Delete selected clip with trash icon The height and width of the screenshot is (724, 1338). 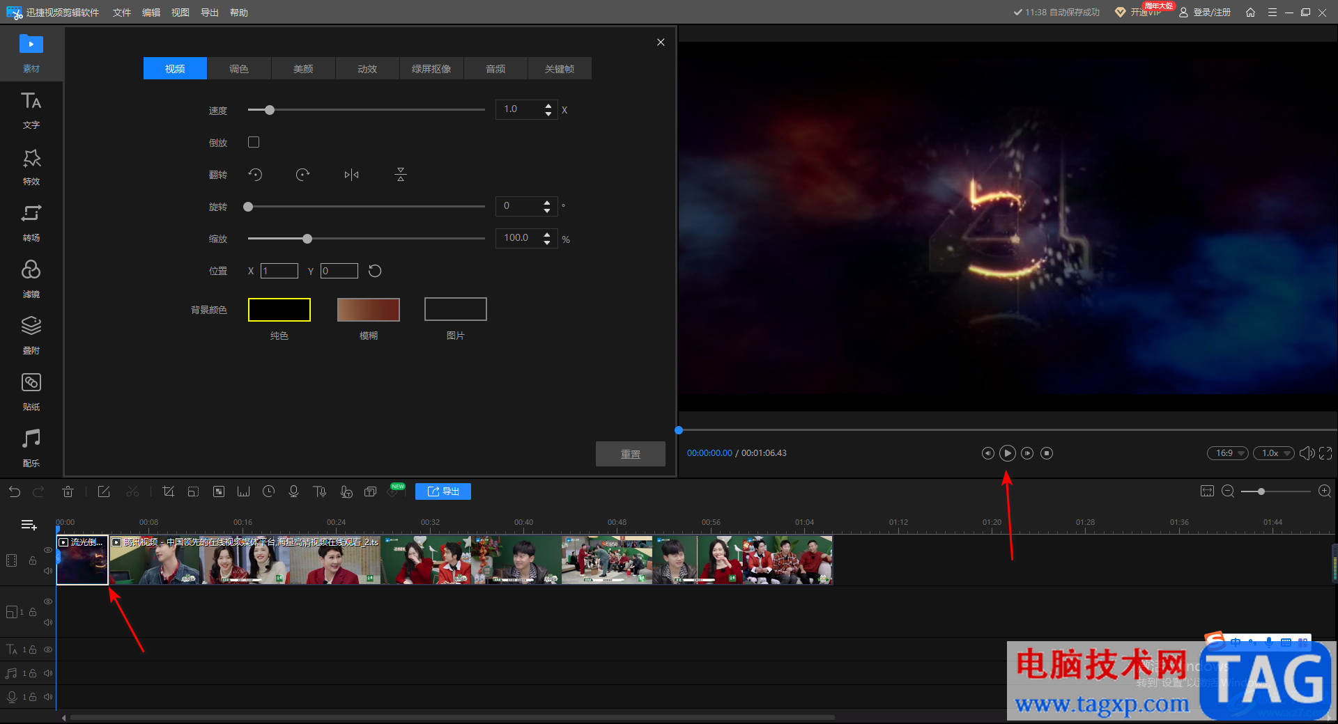coord(68,491)
